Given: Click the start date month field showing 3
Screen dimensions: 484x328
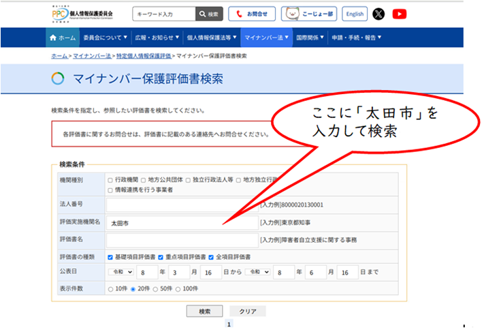Looking at the screenshot, I should click(x=179, y=272).
